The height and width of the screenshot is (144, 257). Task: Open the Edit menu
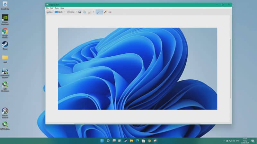click(52, 8)
